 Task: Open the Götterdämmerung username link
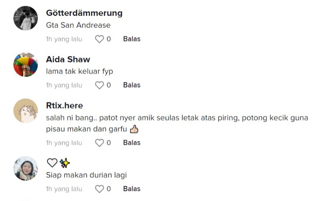84,13
